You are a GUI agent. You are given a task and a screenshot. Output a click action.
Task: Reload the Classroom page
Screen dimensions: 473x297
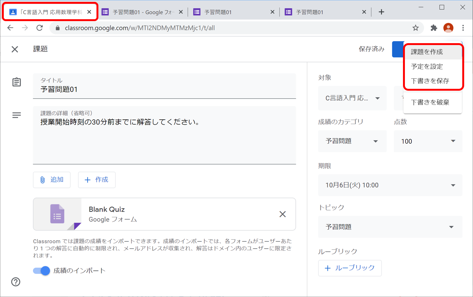(x=39, y=28)
